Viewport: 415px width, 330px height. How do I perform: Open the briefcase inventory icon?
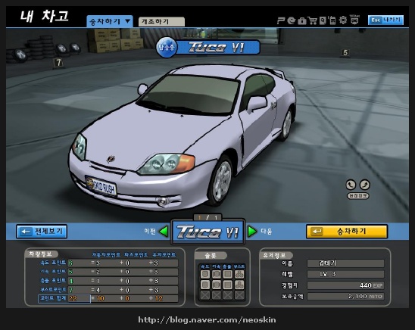[x=301, y=20]
